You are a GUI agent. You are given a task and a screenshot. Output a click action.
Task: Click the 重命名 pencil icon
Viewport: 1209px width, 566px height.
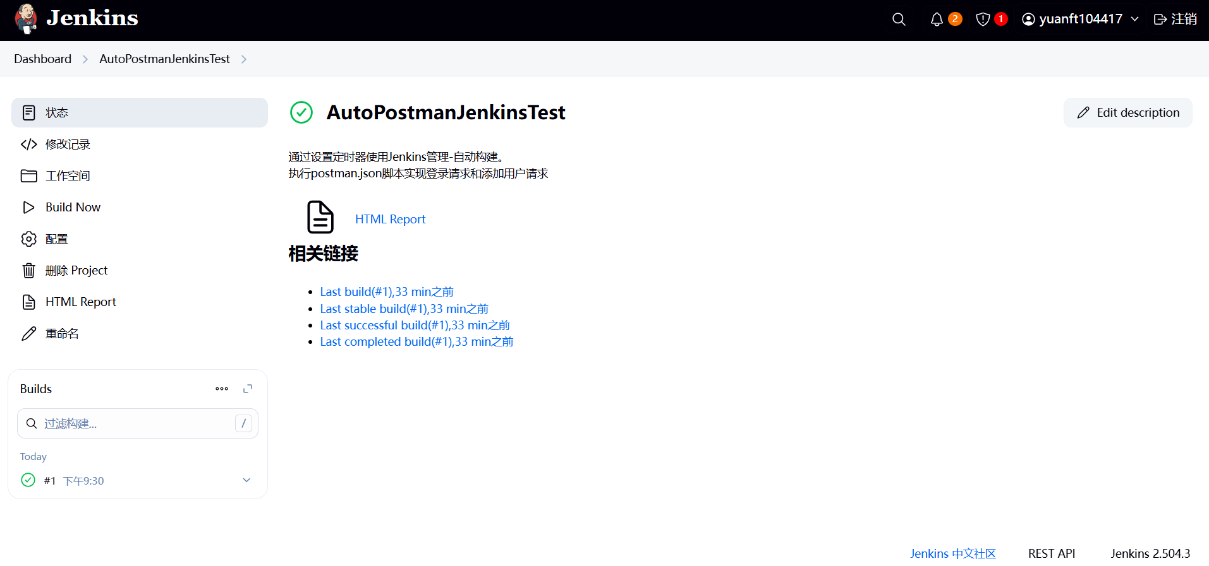[x=29, y=334]
